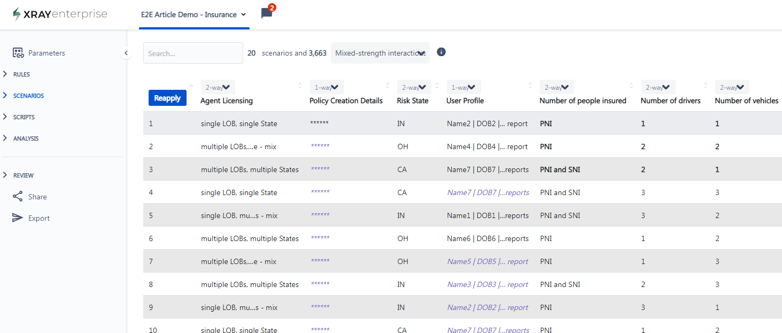Click row 10 'single LOB, single State'
The image size is (782, 333).
pyautogui.click(x=239, y=330)
